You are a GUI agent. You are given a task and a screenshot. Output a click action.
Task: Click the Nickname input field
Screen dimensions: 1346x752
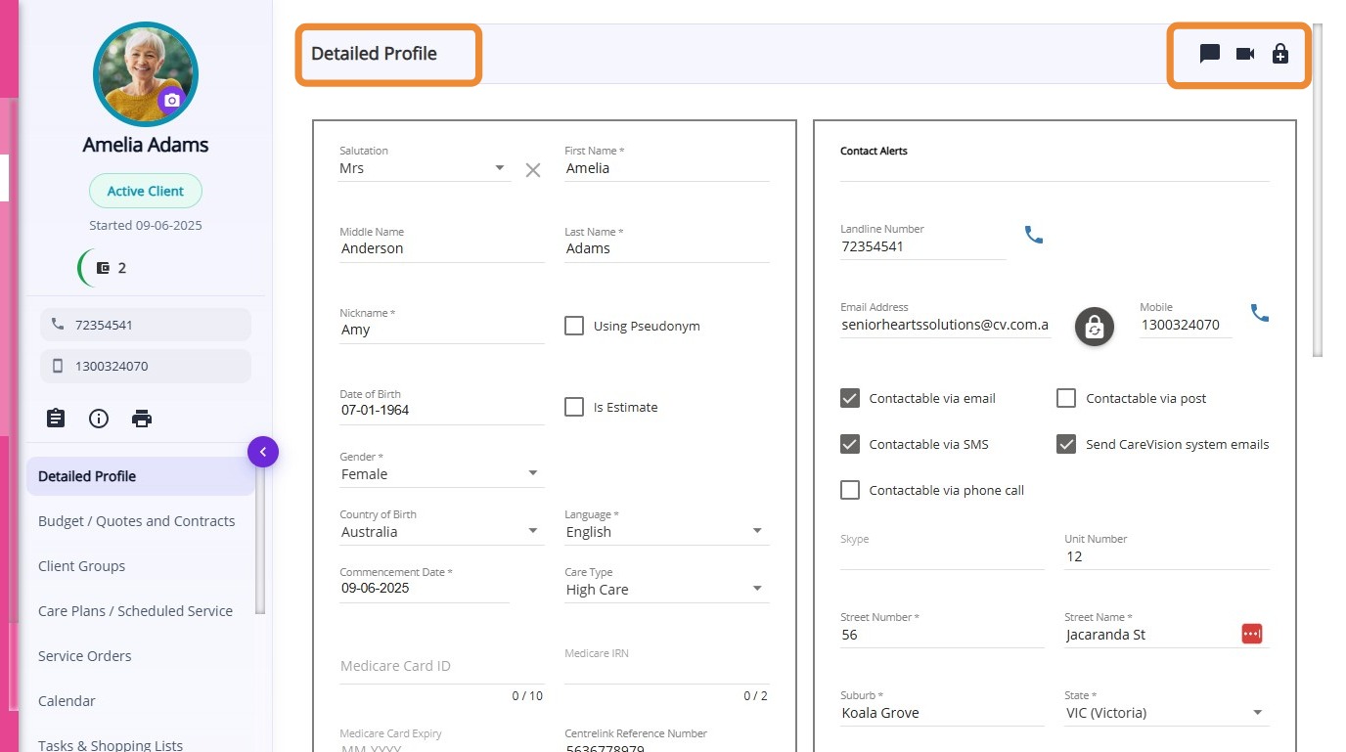[441, 330]
